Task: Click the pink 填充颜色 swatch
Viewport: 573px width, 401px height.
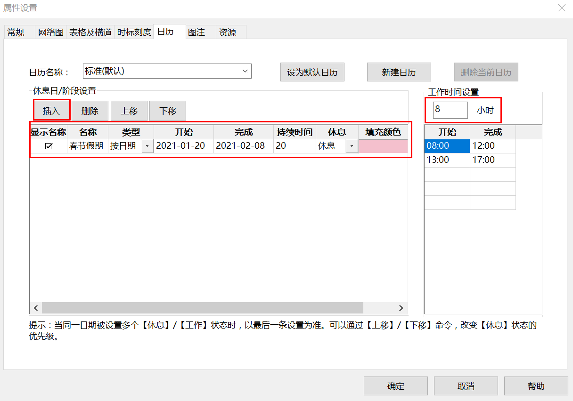Action: tap(384, 146)
